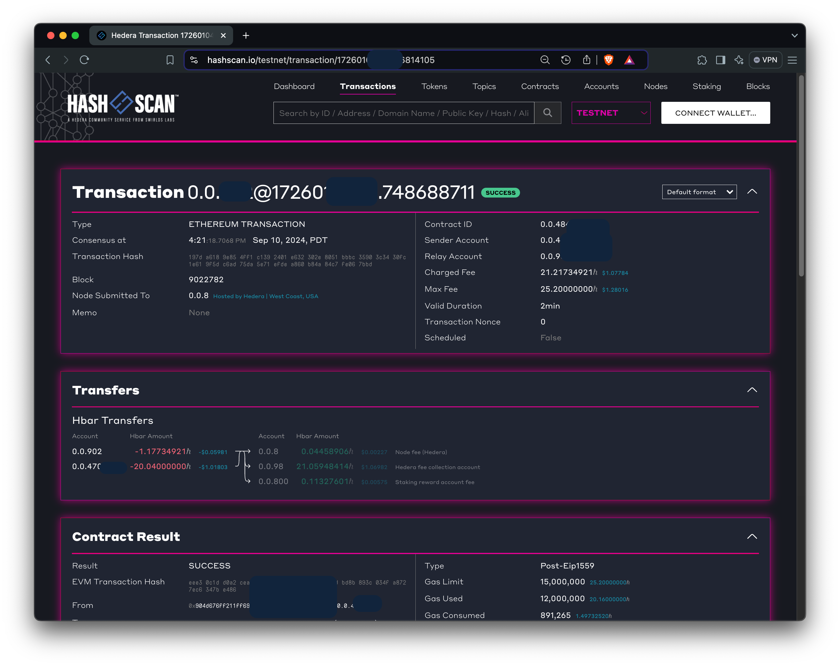Reload the page
This screenshot has height=666, width=840.
(x=84, y=60)
